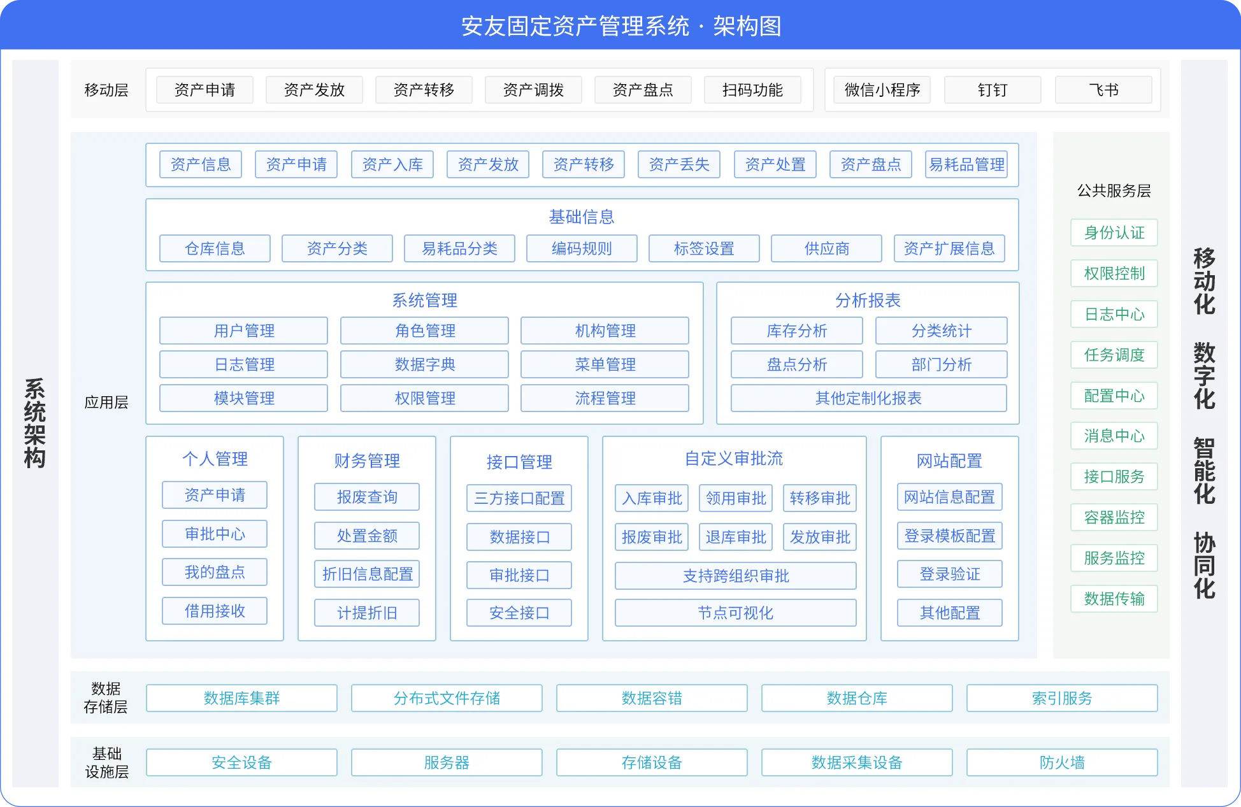Click the 权限管理 box
Image resolution: width=1241 pixels, height=807 pixels.
tap(425, 398)
